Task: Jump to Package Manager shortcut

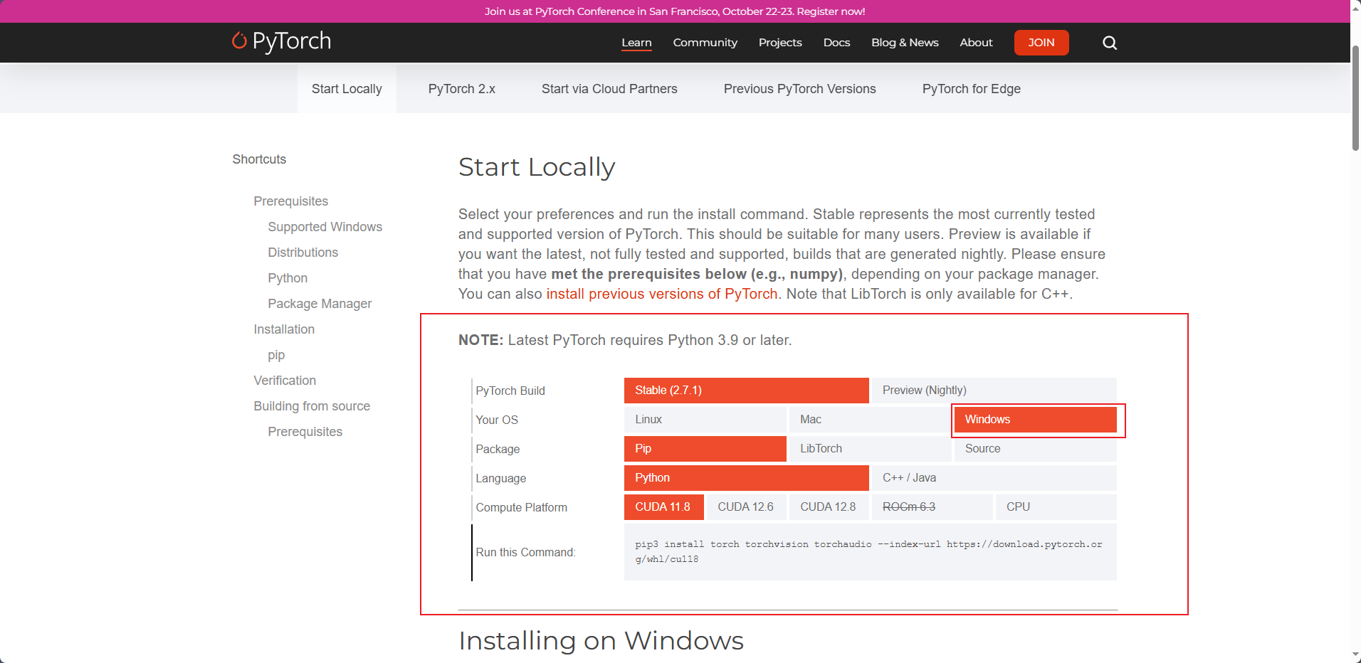Action: (x=320, y=304)
